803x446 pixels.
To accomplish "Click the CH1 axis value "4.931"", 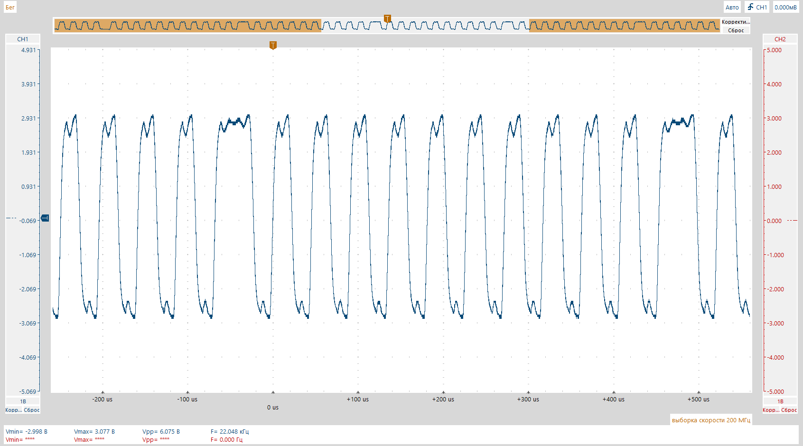I will [x=28, y=50].
